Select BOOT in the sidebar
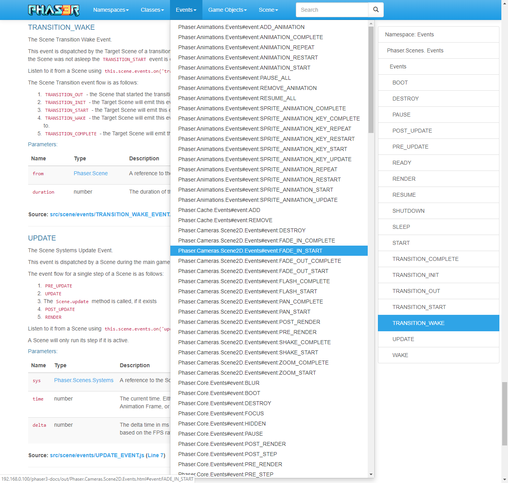The width and height of the screenshot is (508, 483). tap(400, 83)
